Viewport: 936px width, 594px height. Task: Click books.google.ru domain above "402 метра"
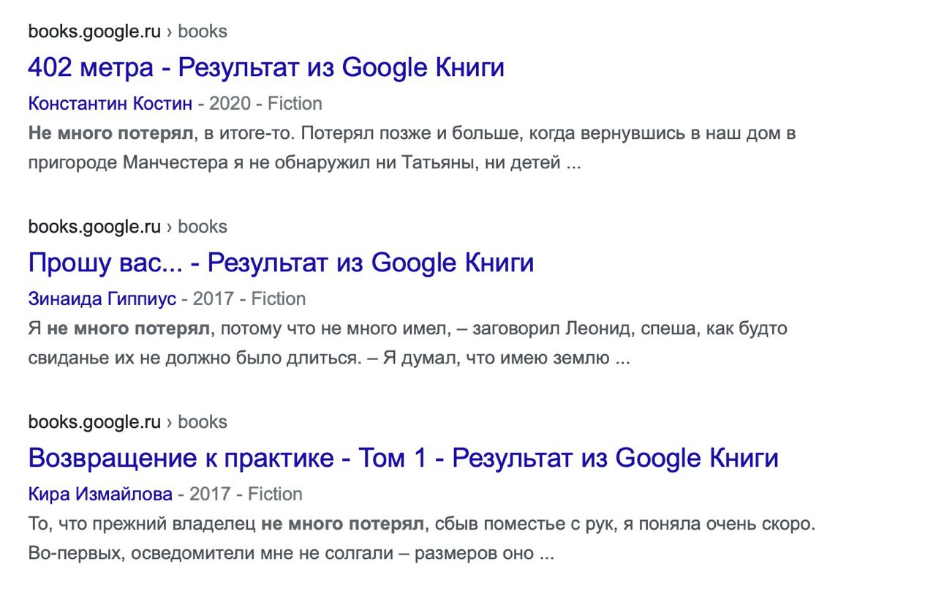click(x=94, y=32)
